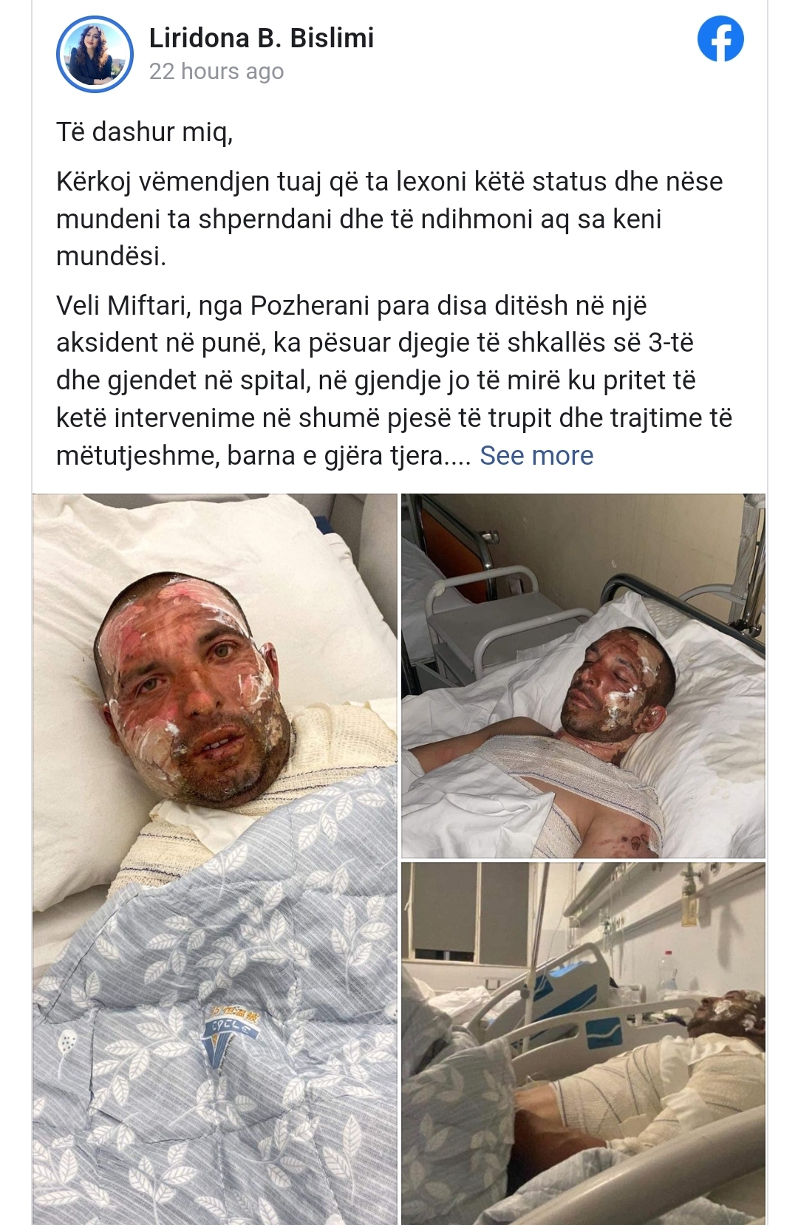Select the greeting line 'Të dashur miq,'
The width and height of the screenshot is (798, 1225).
point(145,132)
